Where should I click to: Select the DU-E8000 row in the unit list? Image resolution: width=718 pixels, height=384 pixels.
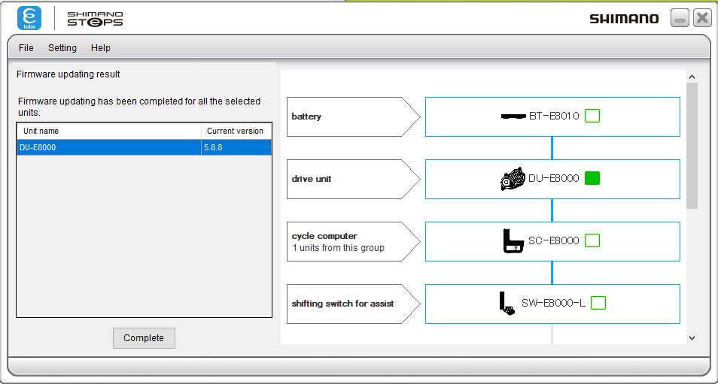coord(144,147)
